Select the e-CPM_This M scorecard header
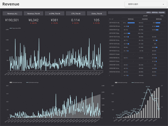Image resolution: width=168 pixels, height=126 pixels. click(55, 14)
